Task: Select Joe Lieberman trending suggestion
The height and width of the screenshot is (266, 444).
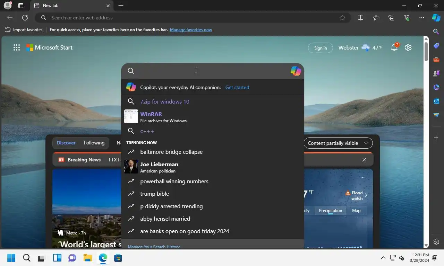Action: coord(213,167)
